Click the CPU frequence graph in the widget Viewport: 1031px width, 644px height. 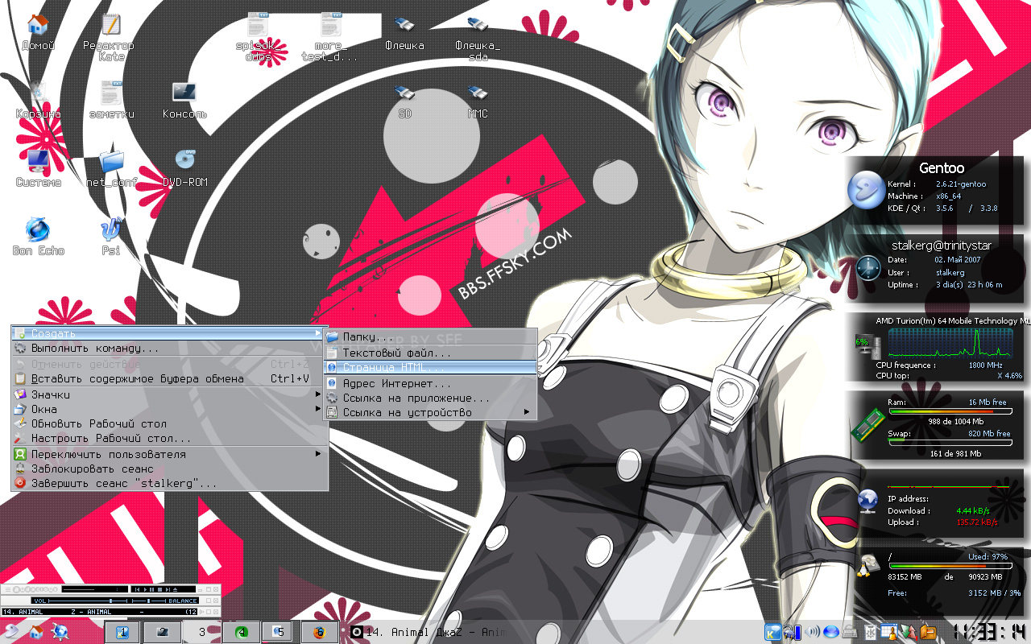(x=952, y=343)
